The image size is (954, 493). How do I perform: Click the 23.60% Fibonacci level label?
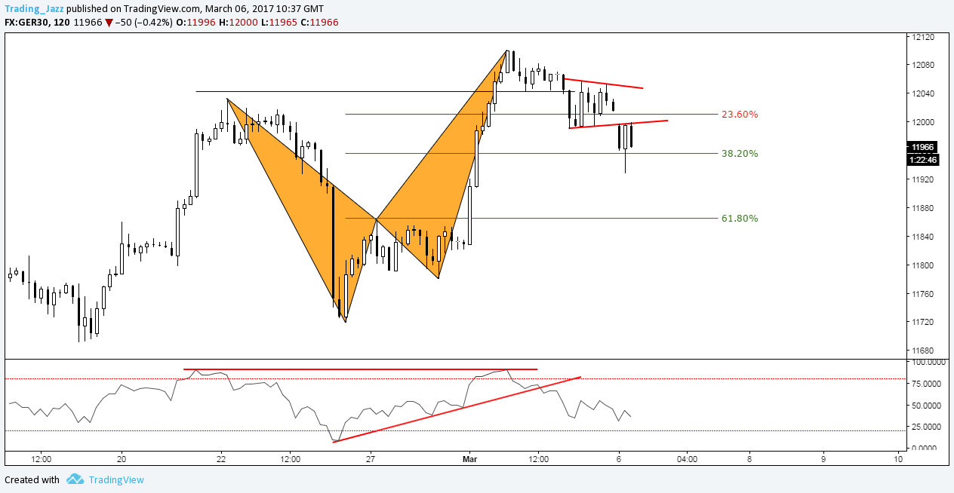tap(740, 115)
